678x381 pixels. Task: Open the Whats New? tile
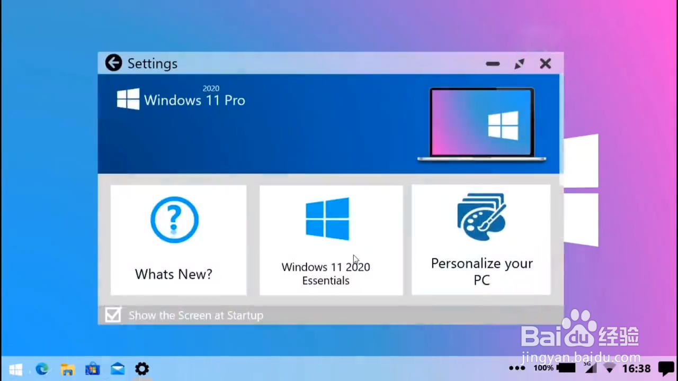[179, 240]
